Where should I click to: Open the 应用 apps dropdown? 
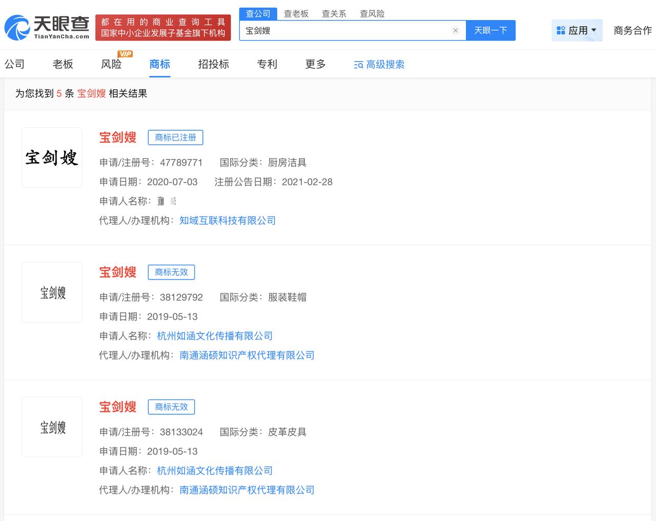pos(577,31)
